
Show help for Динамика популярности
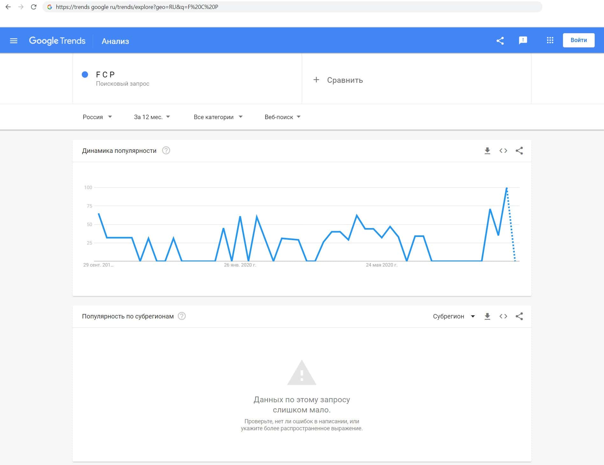coord(166,150)
